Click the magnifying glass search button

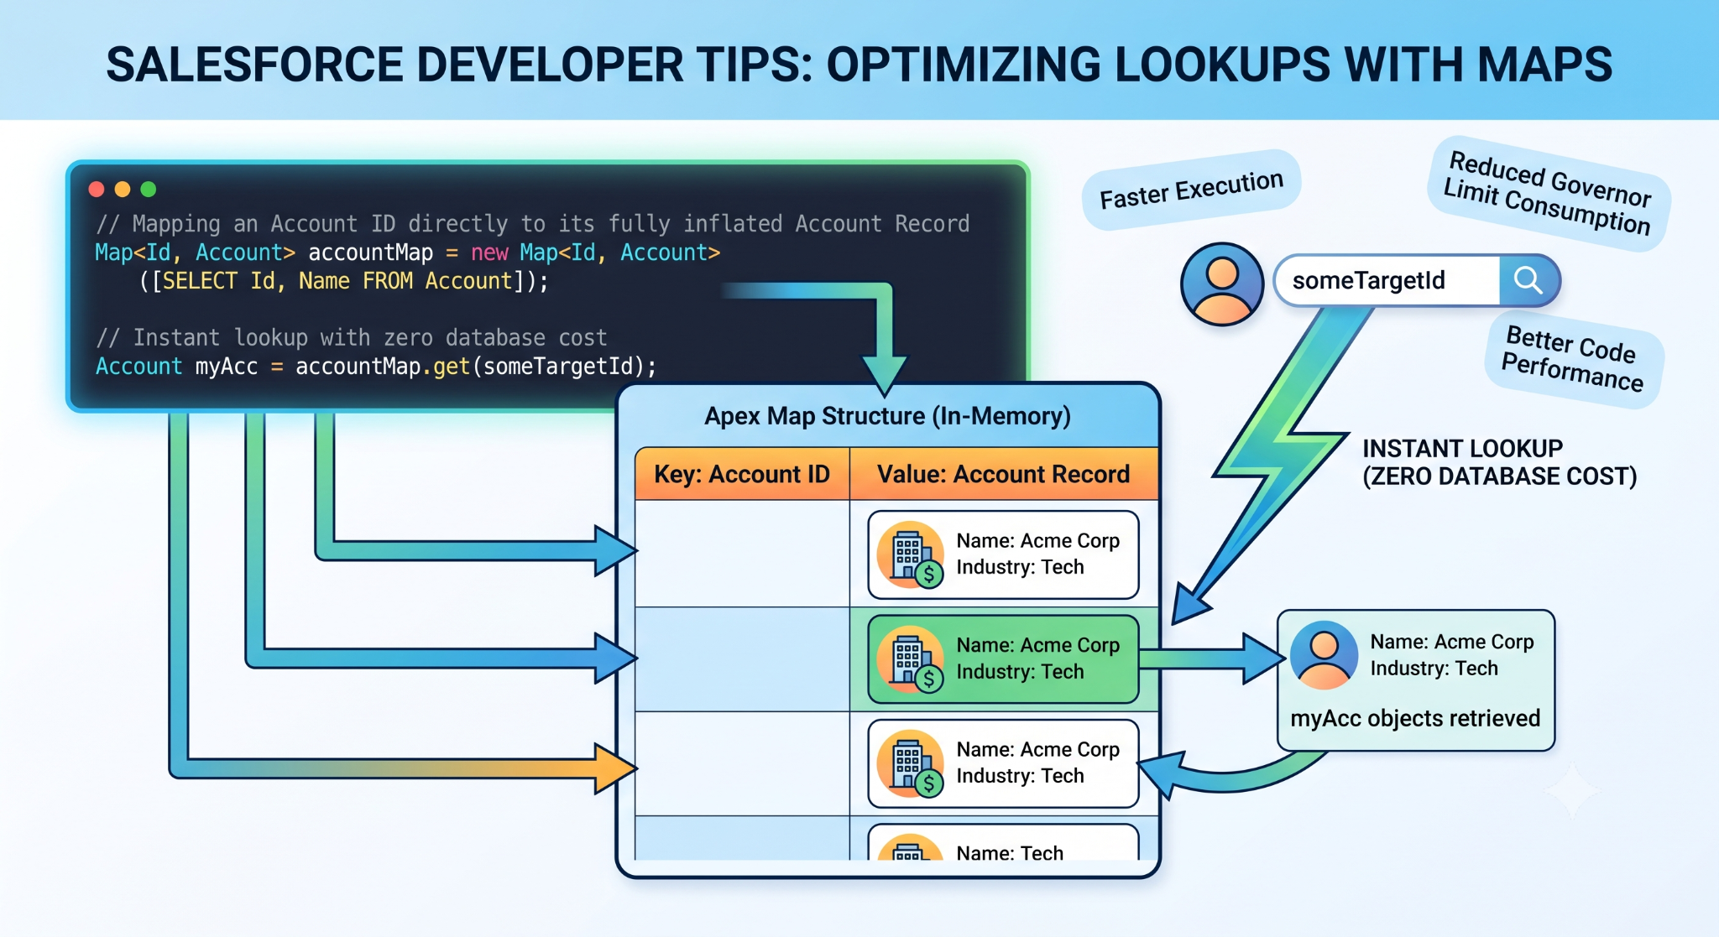click(x=1528, y=280)
